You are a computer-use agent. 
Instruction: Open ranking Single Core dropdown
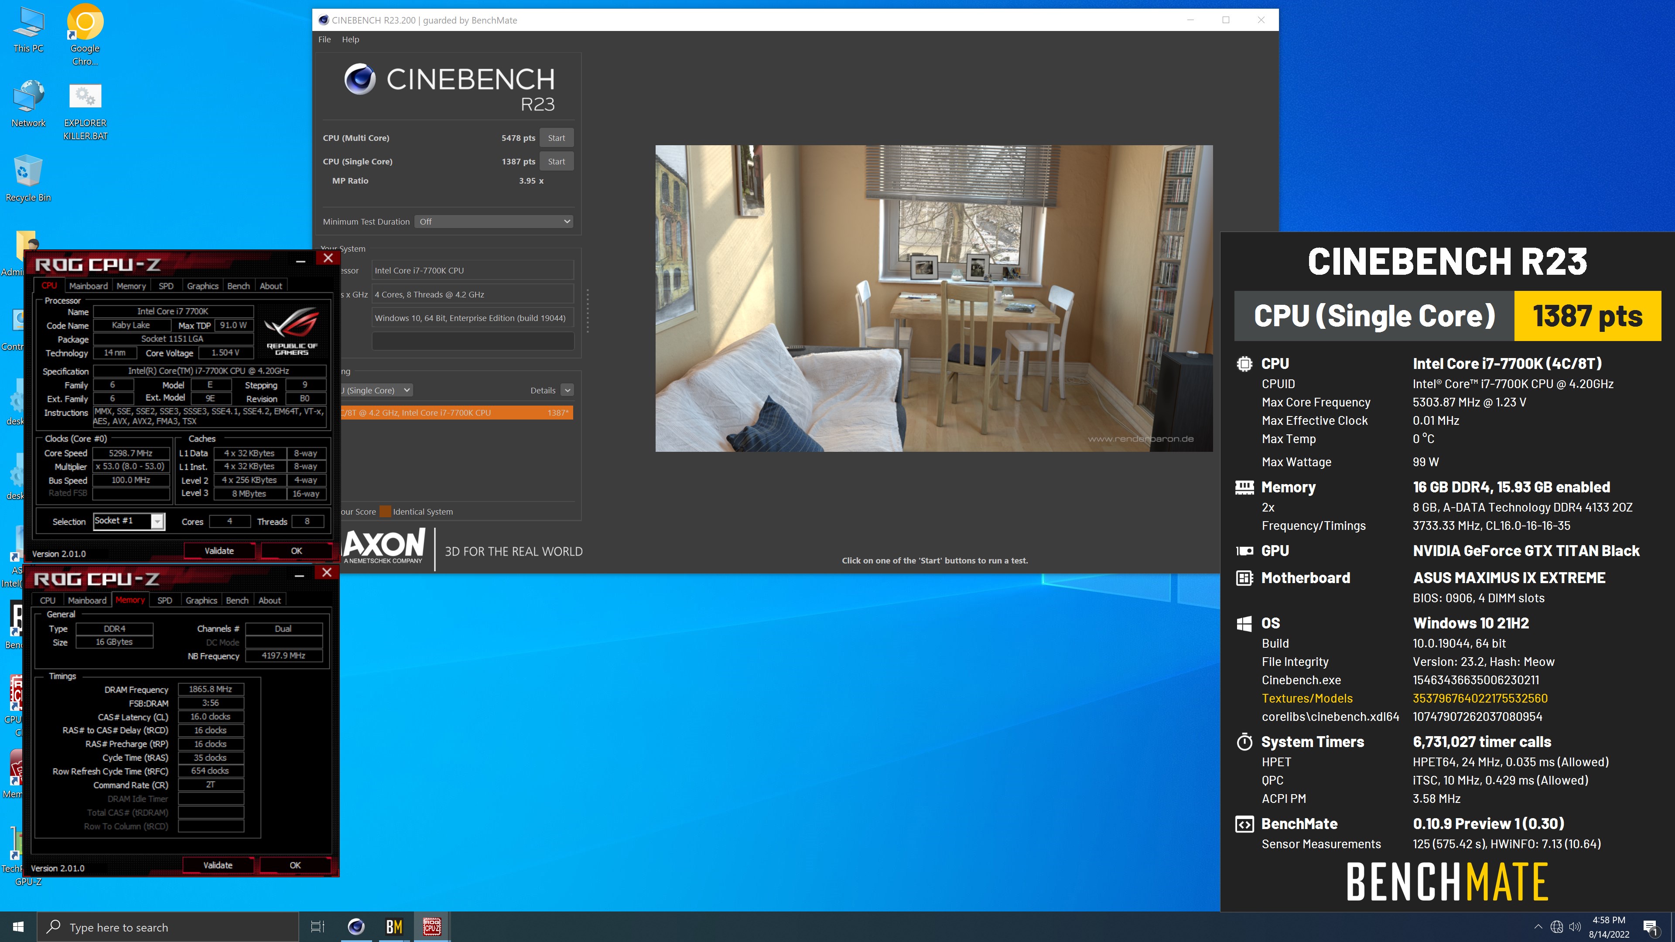pos(376,390)
